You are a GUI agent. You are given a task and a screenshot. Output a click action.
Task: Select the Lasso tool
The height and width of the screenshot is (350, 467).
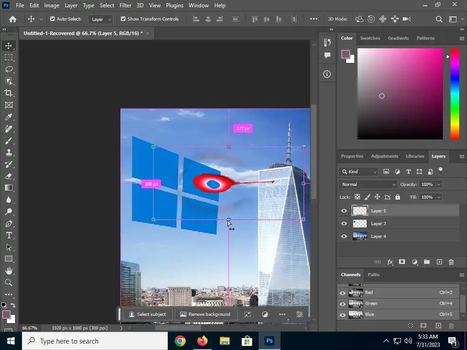9,69
